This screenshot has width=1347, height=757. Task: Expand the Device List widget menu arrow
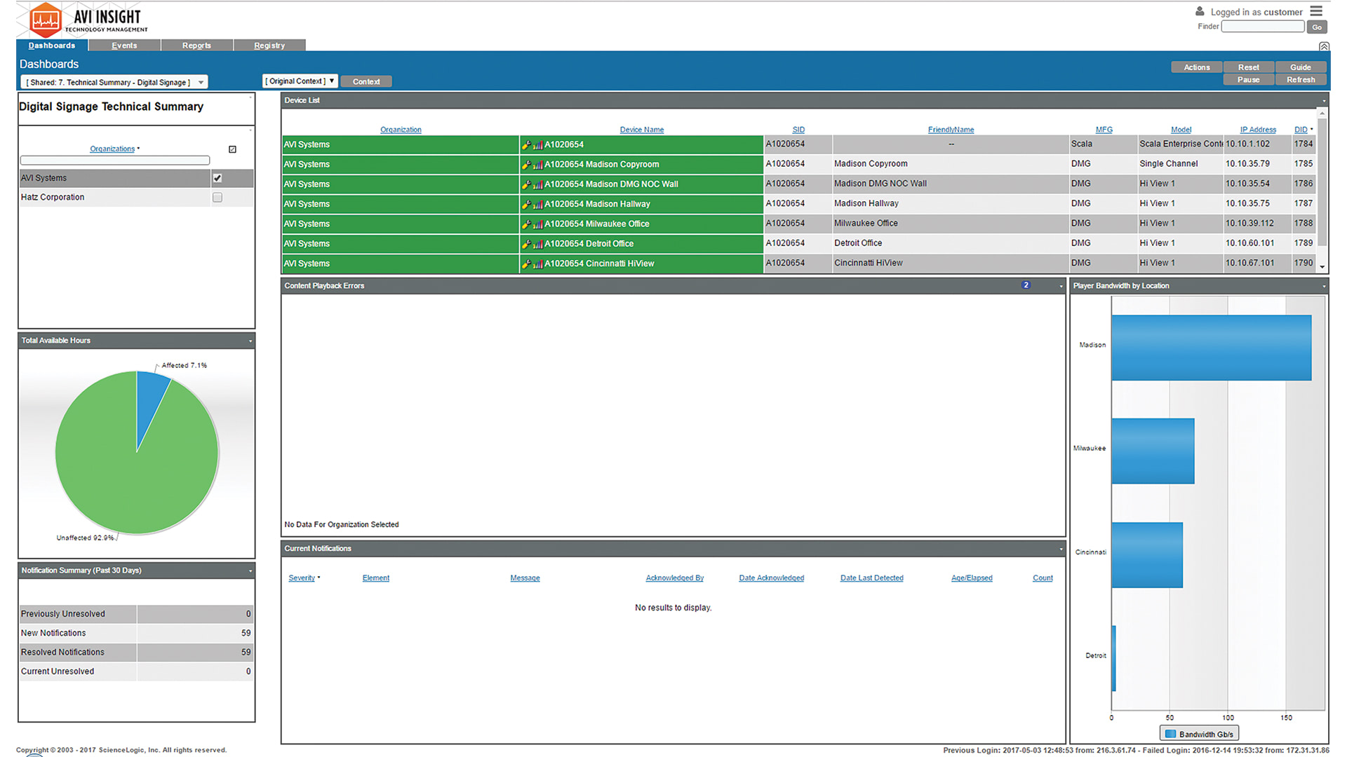coord(1324,101)
